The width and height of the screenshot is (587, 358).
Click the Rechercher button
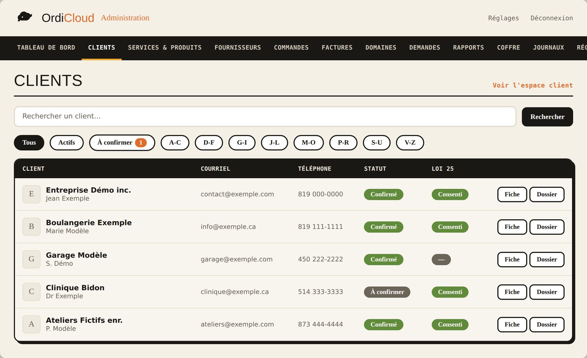tap(547, 117)
